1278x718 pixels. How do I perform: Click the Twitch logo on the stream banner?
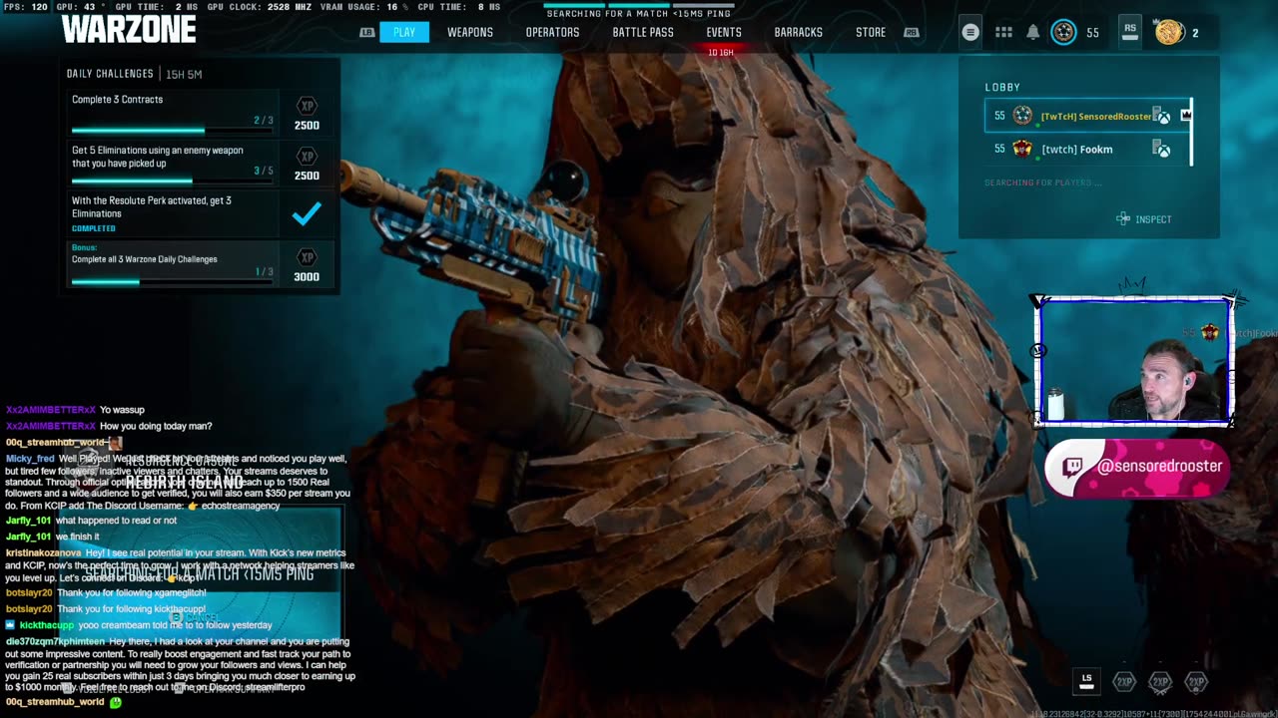coord(1073,467)
